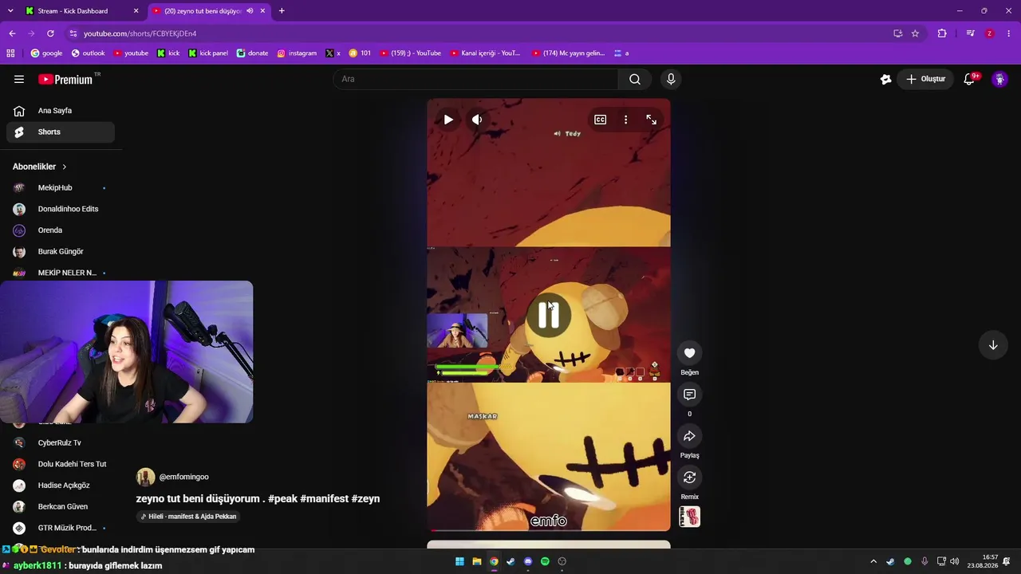Reload the current page

[x=50, y=33]
